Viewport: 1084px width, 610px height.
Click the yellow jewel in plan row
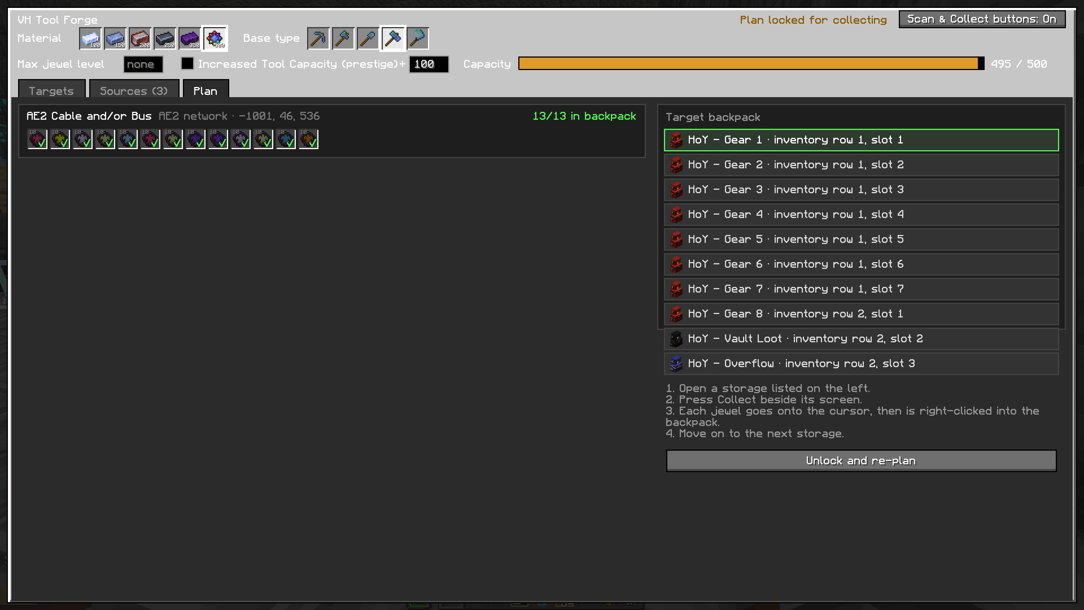[60, 139]
